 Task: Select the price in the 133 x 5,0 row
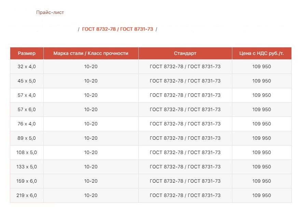pos(262,167)
